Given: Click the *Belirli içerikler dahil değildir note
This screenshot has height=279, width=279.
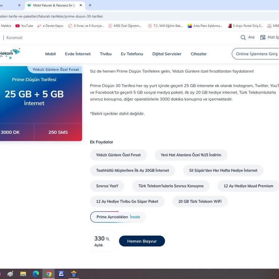Looking at the screenshot, I should click(x=117, y=113).
